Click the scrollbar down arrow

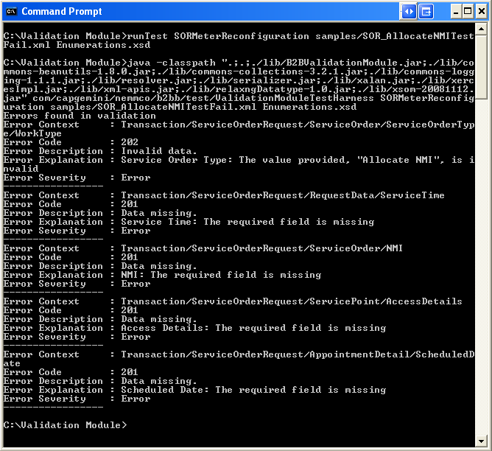[x=481, y=441]
